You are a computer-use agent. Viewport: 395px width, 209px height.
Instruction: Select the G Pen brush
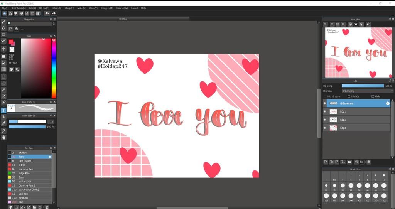click(x=30, y=165)
